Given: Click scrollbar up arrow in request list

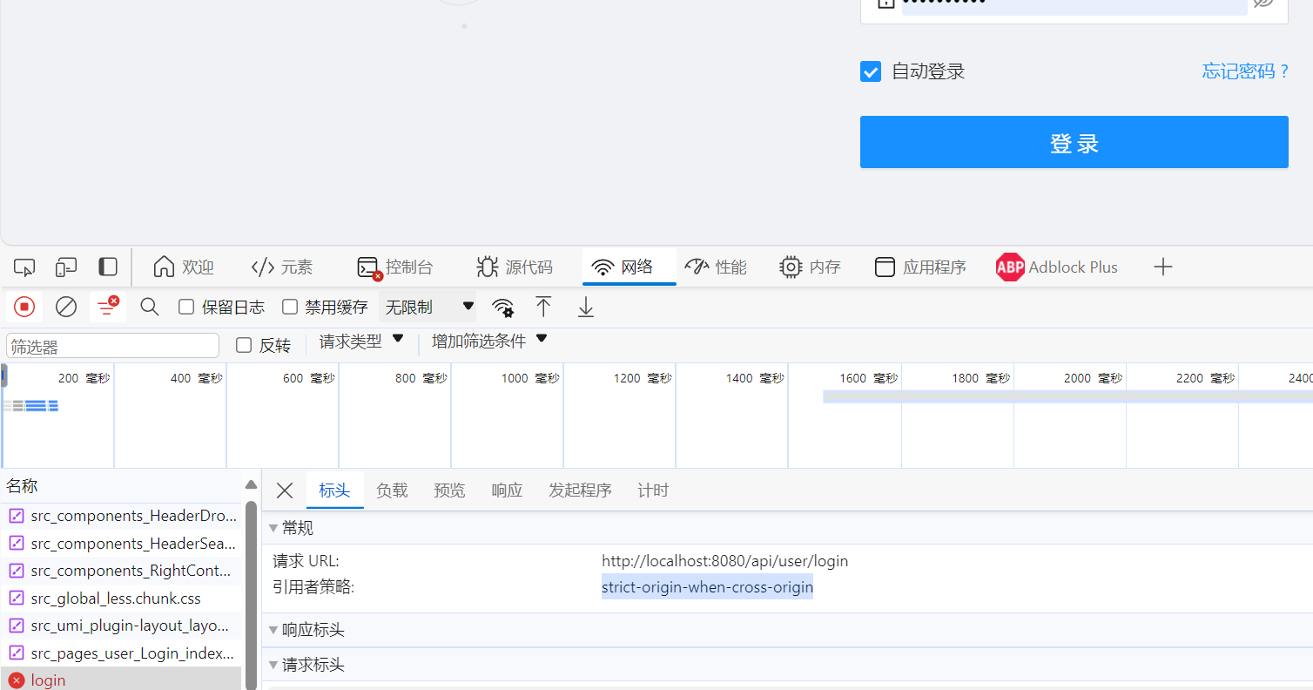Looking at the screenshot, I should click(251, 485).
